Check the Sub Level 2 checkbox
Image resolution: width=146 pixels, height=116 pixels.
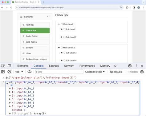[x=64, y=37]
